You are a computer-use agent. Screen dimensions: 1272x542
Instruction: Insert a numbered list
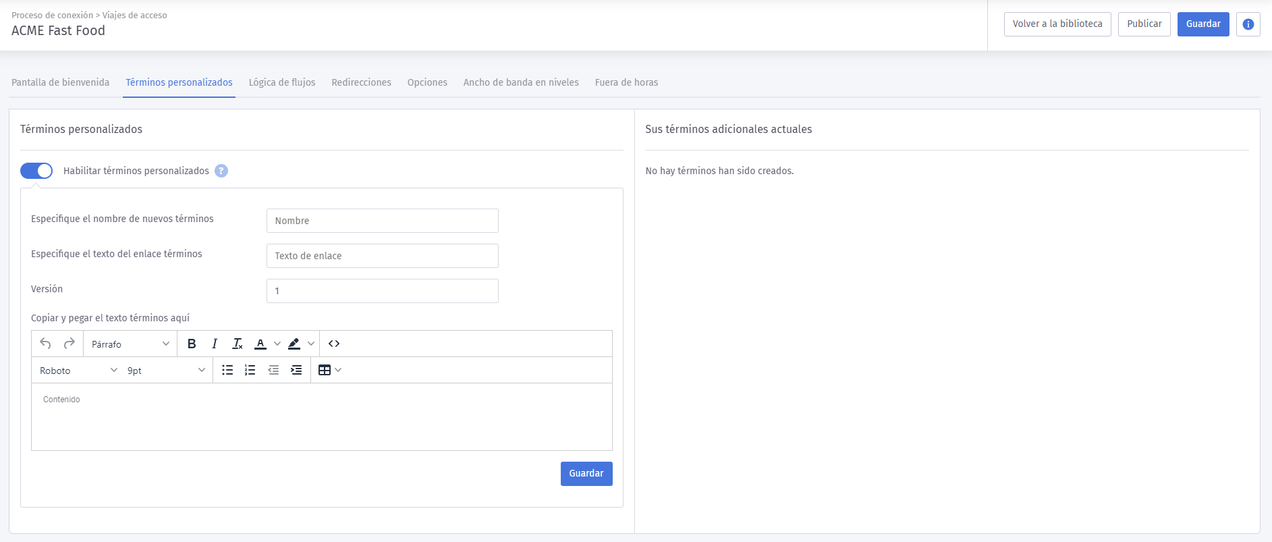pos(250,370)
